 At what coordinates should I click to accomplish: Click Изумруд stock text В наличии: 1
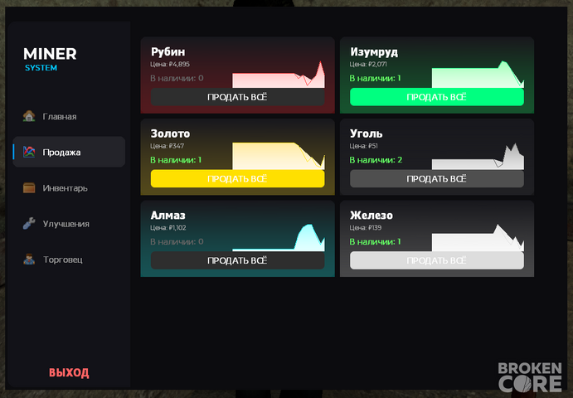[376, 78]
